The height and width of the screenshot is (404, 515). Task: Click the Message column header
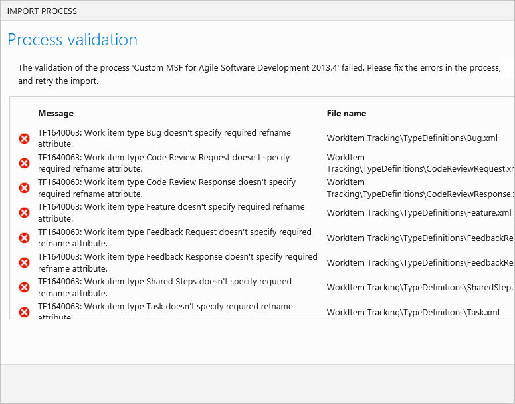[x=56, y=114]
